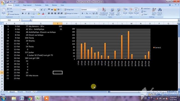Click Merge & Center
This screenshot has height=101, width=180.
tap(71, 13)
